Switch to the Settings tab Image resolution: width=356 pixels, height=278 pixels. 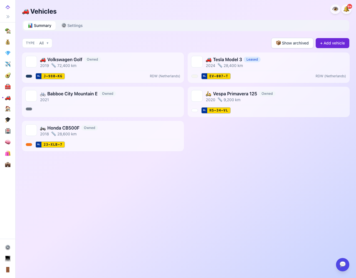tap(72, 26)
